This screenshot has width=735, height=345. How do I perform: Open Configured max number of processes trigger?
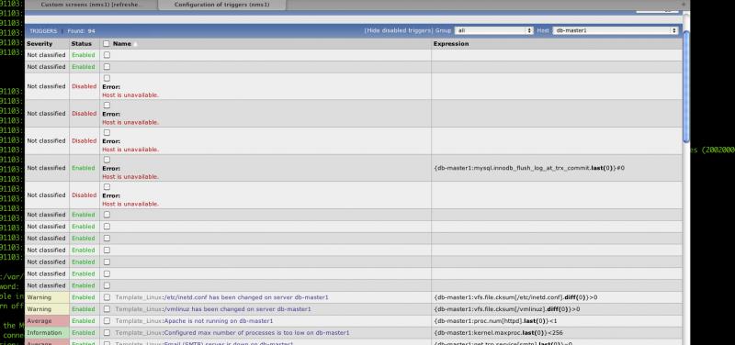[x=256, y=333]
